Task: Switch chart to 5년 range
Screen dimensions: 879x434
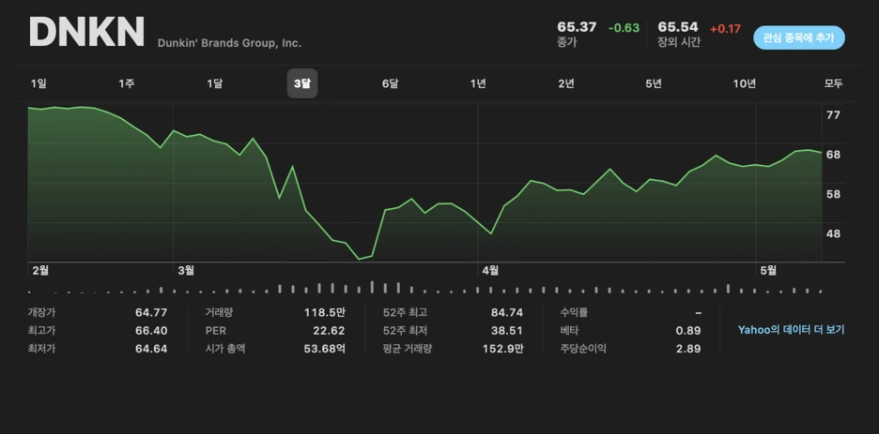Action: coord(654,83)
